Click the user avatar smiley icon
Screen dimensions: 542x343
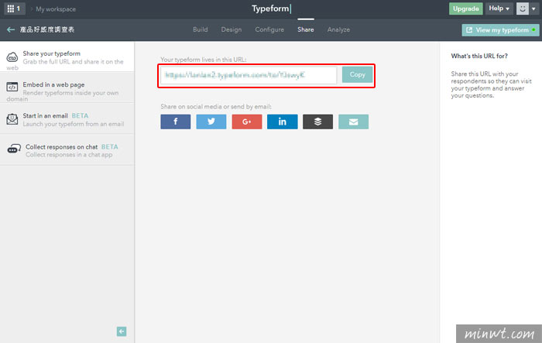point(523,9)
